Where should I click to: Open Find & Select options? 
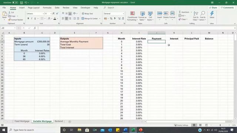(203, 16)
